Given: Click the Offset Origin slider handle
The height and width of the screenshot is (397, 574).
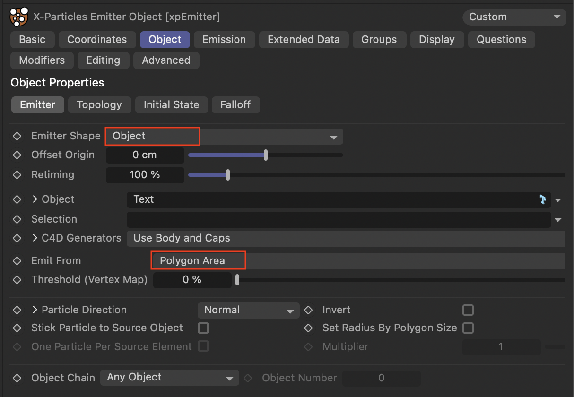Looking at the screenshot, I should (x=266, y=155).
